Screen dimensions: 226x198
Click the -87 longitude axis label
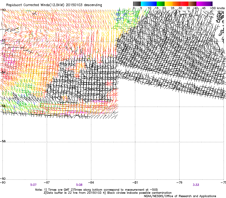click(47, 182)
